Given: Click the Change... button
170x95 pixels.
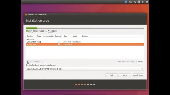Looking at the screenshot, I should [x=37, y=61].
